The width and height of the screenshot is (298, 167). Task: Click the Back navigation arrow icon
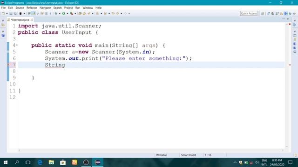pyautogui.click(x=118, y=13)
